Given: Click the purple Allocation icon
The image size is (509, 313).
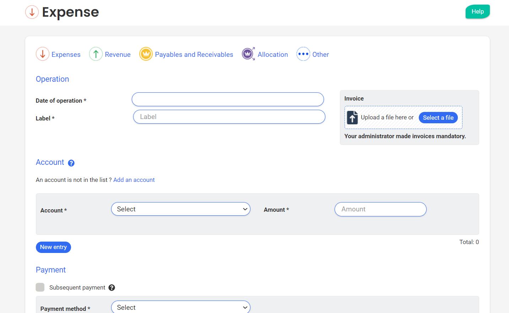Looking at the screenshot, I should (248, 54).
